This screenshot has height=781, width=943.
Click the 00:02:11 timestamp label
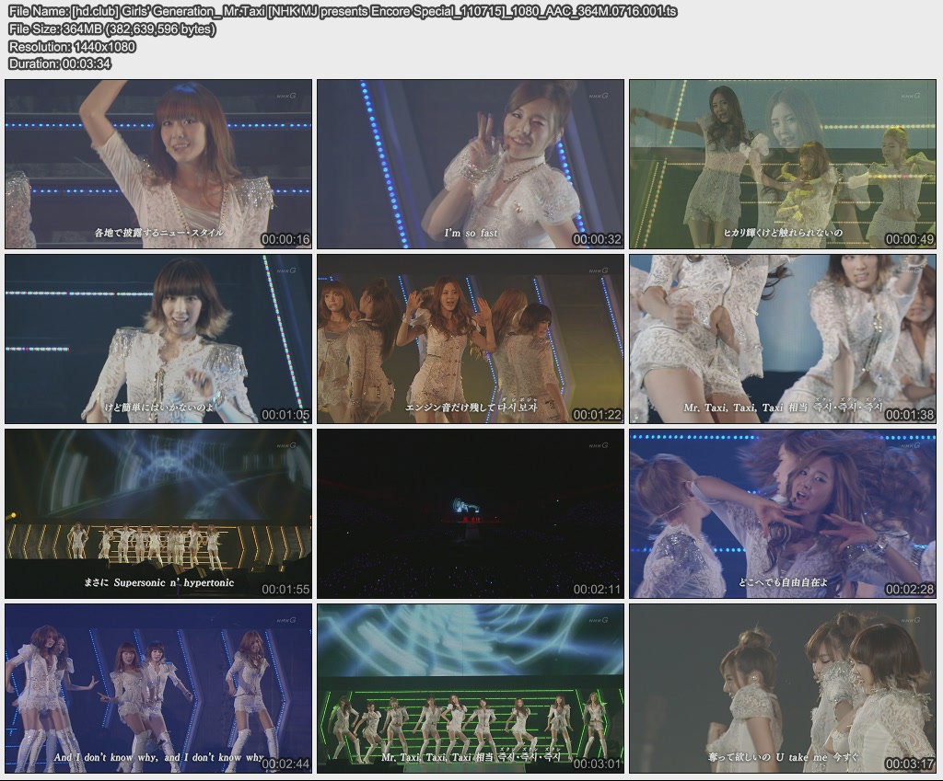(x=597, y=590)
